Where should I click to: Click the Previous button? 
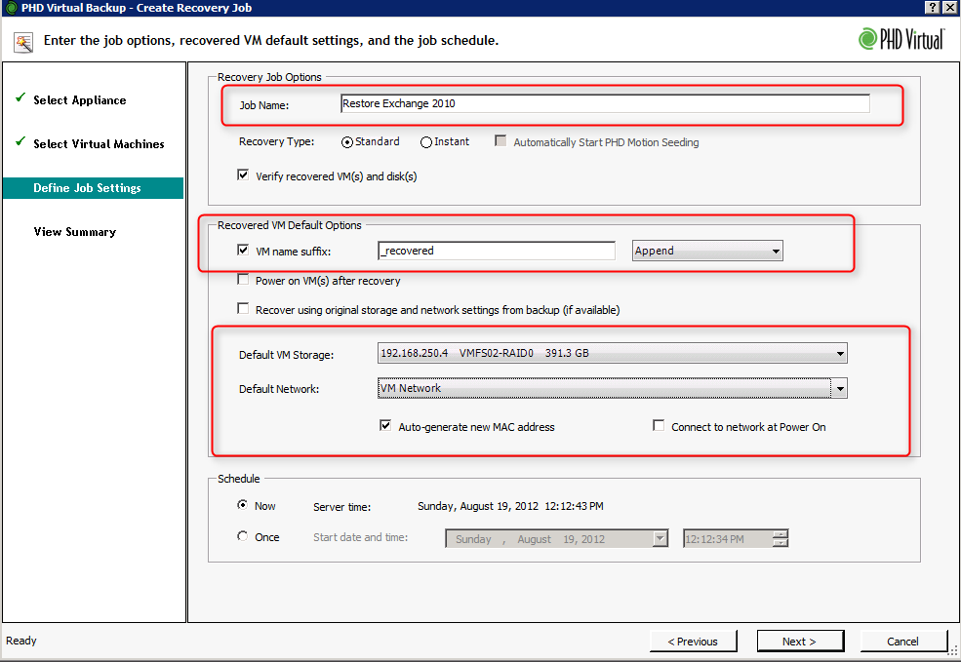tap(693, 642)
